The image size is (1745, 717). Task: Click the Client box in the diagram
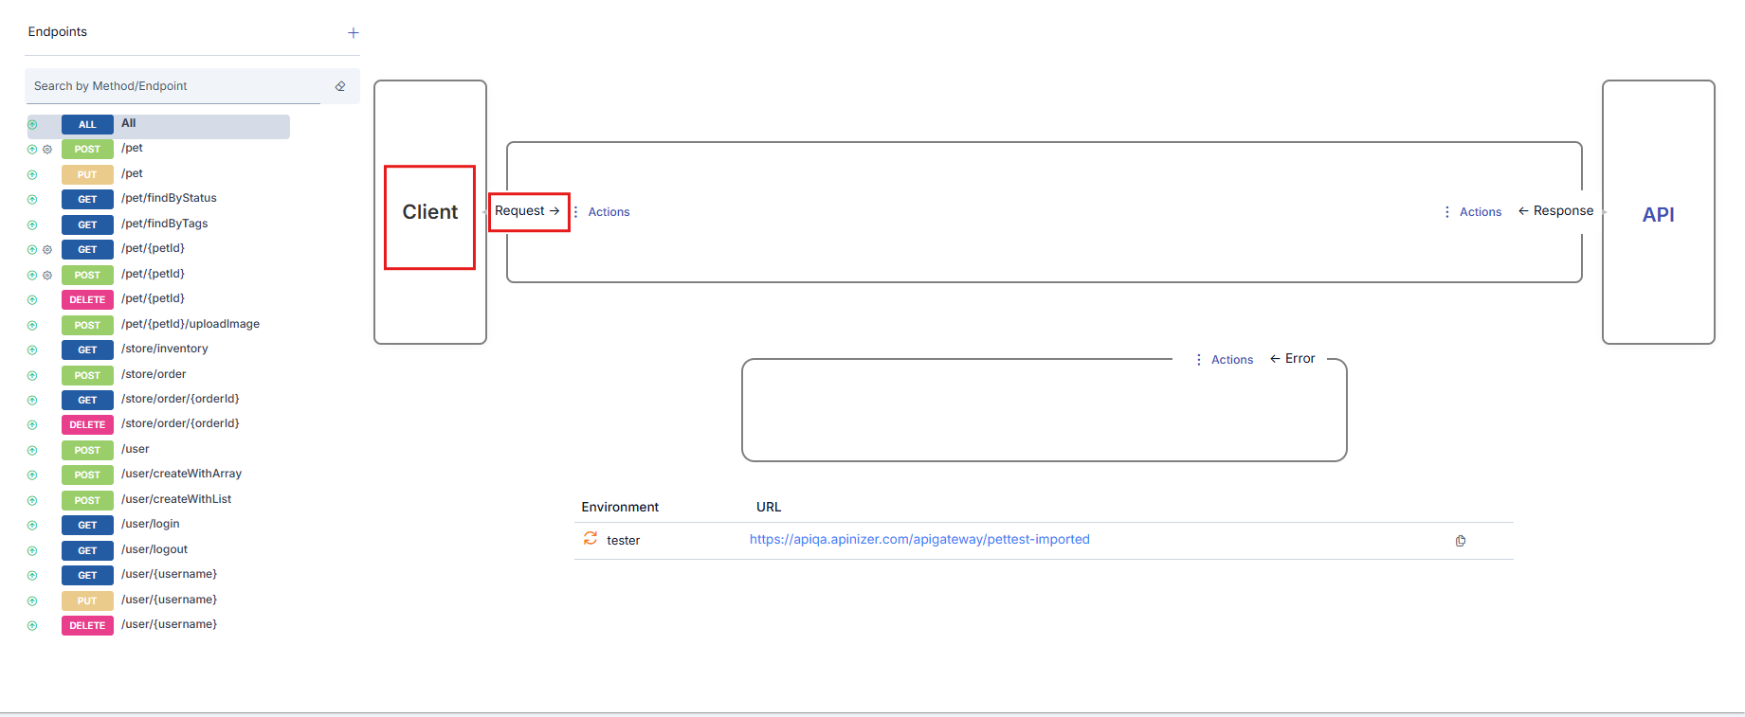point(429,213)
